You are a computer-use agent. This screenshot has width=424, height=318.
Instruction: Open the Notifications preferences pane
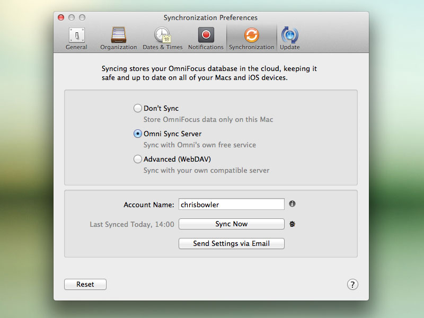pos(206,39)
